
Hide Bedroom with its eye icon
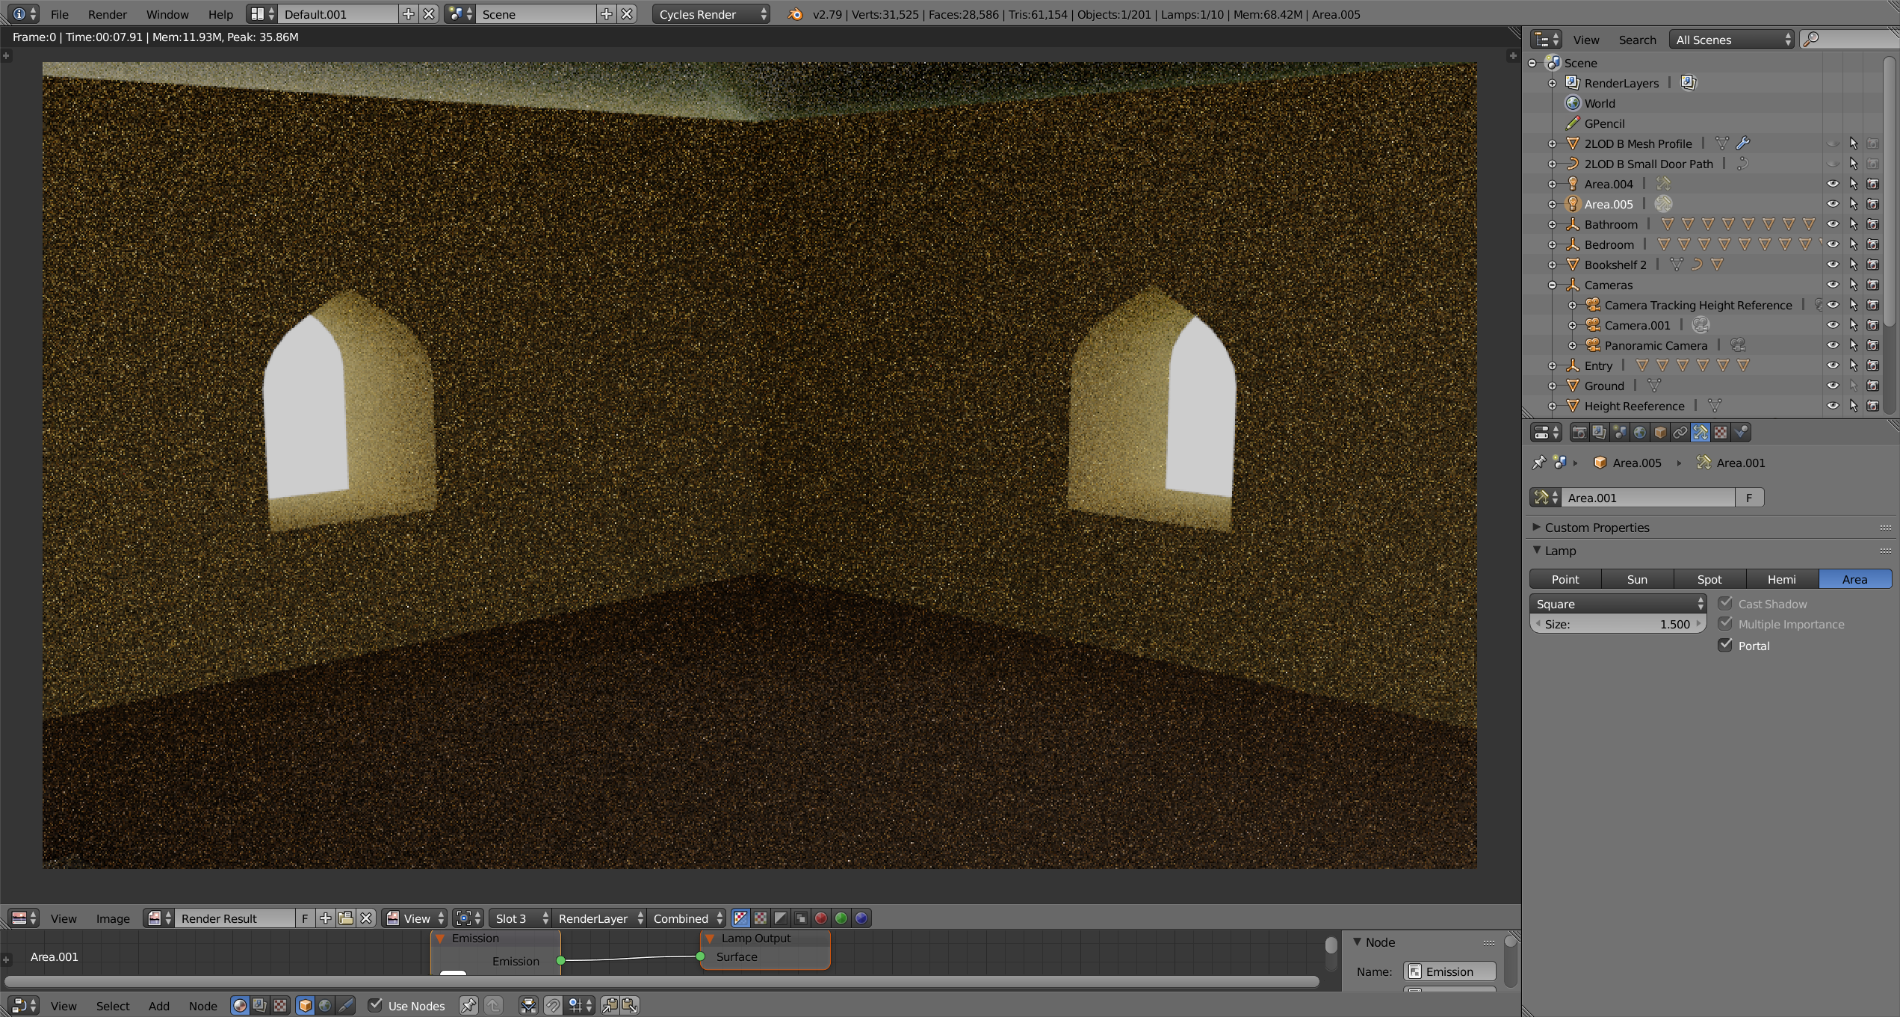[1833, 244]
